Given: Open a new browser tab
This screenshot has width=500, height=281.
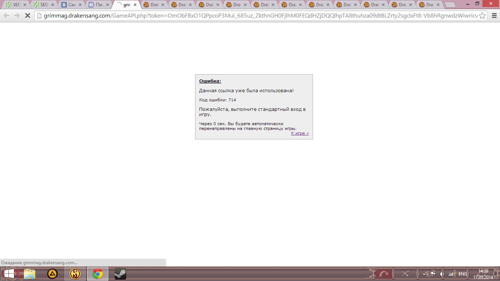Looking at the screenshot, I should [450, 5].
